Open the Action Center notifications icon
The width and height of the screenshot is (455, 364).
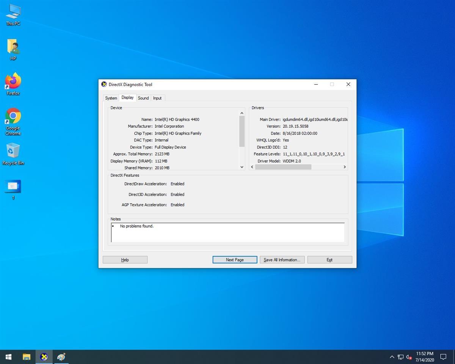443,357
